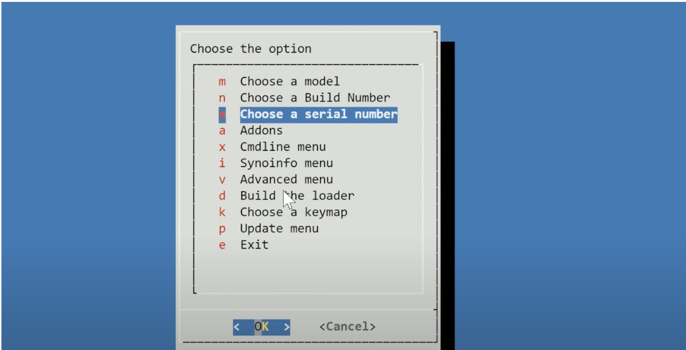The width and height of the screenshot is (686, 350).
Task: Click the Cancel button
Action: click(347, 327)
